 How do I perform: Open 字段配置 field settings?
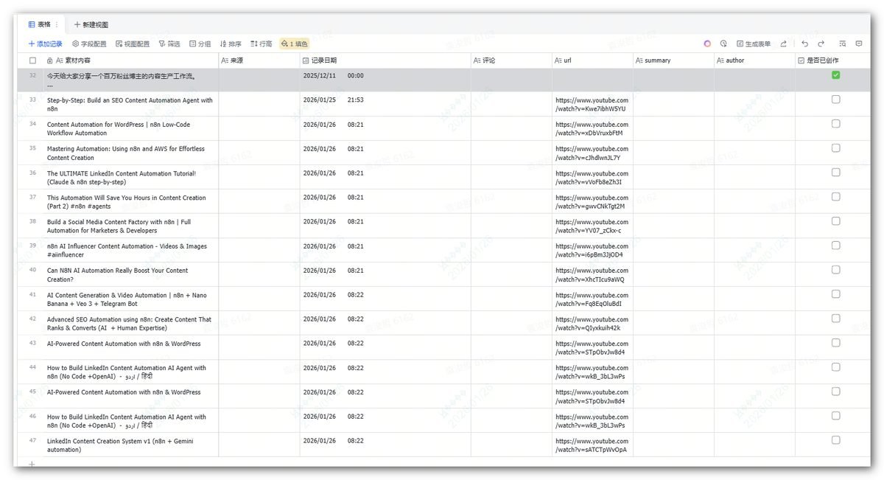[x=89, y=44]
